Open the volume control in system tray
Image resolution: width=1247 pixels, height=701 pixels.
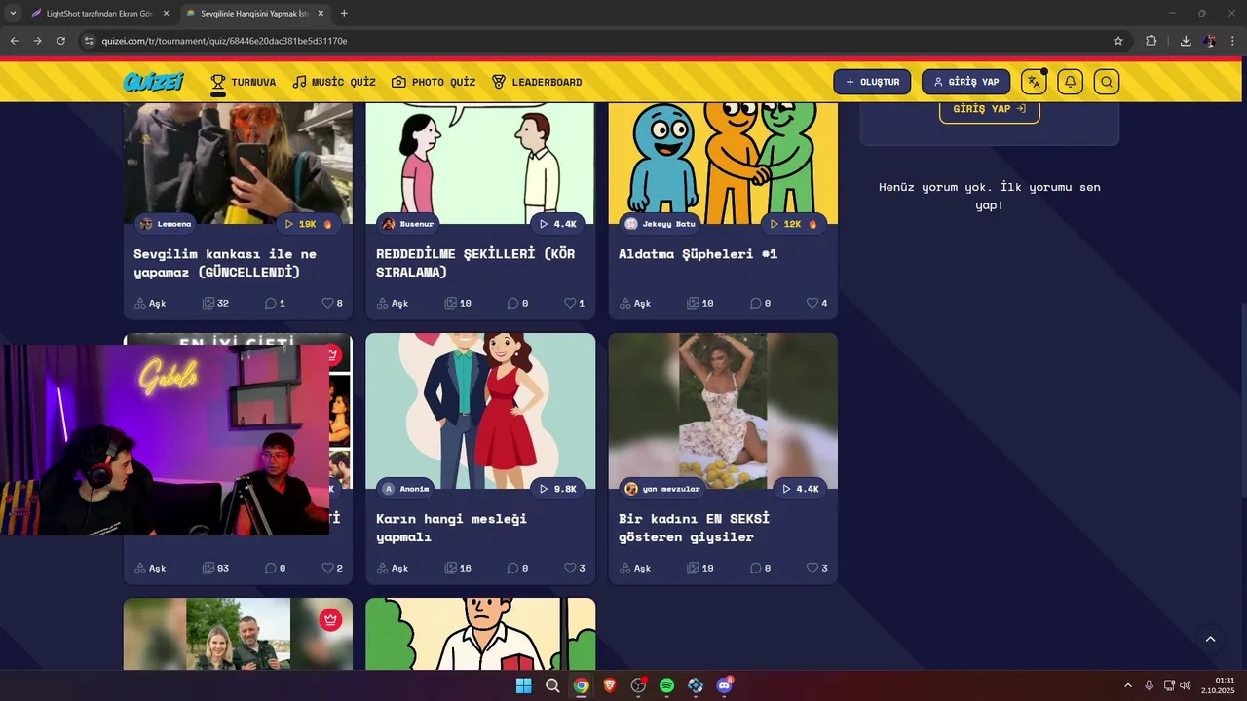coord(1186,685)
